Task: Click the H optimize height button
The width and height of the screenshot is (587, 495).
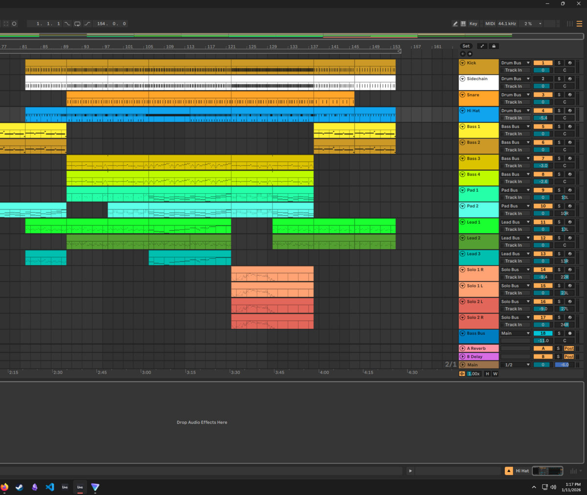Action: tap(487, 374)
